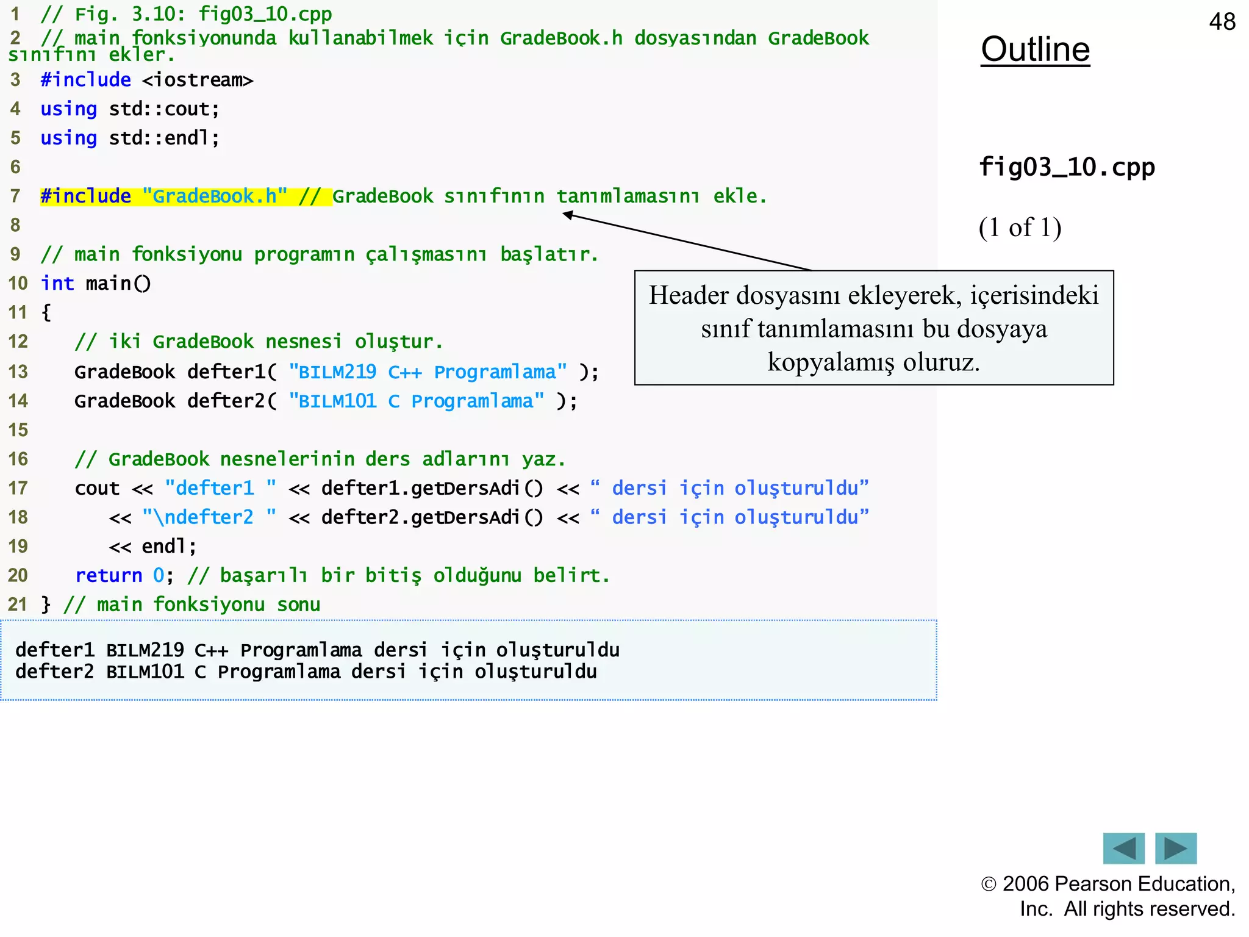The image size is (1249, 937).
Task: Go to the previous slide arrow
Action: point(1123,848)
